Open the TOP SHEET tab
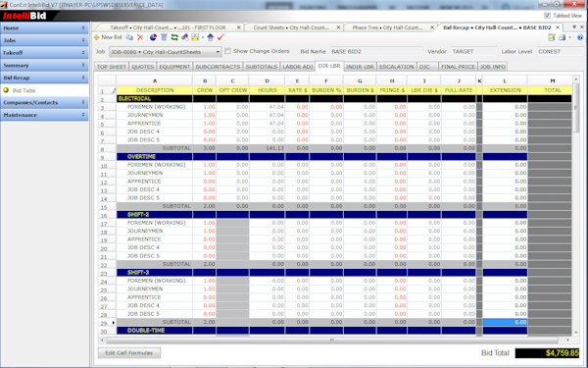Viewport: 588px width, 368px height. click(x=112, y=67)
